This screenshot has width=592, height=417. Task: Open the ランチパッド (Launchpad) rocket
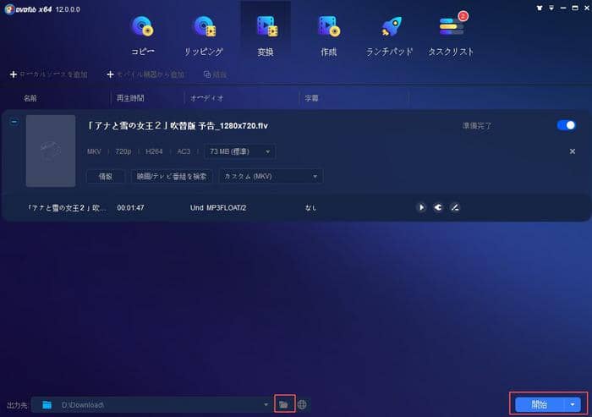pyautogui.click(x=389, y=36)
